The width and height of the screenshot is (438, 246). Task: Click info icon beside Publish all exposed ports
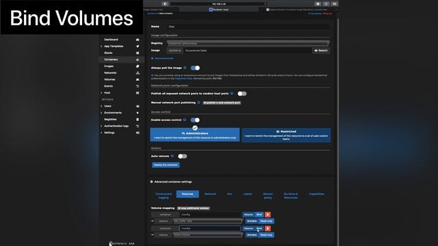pyautogui.click(x=232, y=94)
